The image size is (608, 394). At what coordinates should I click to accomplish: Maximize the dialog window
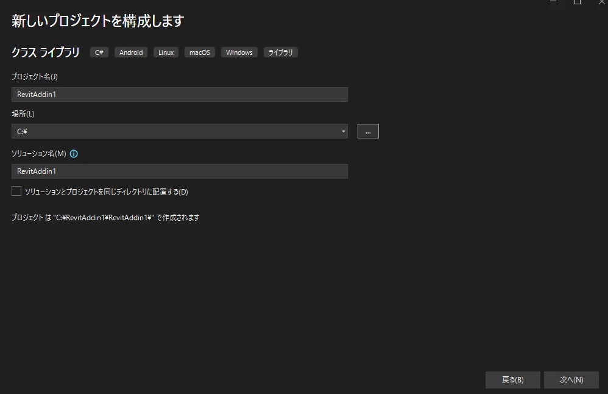(578, 2)
